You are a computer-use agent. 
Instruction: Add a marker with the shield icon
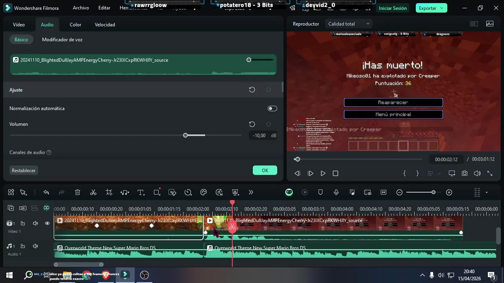(x=321, y=192)
